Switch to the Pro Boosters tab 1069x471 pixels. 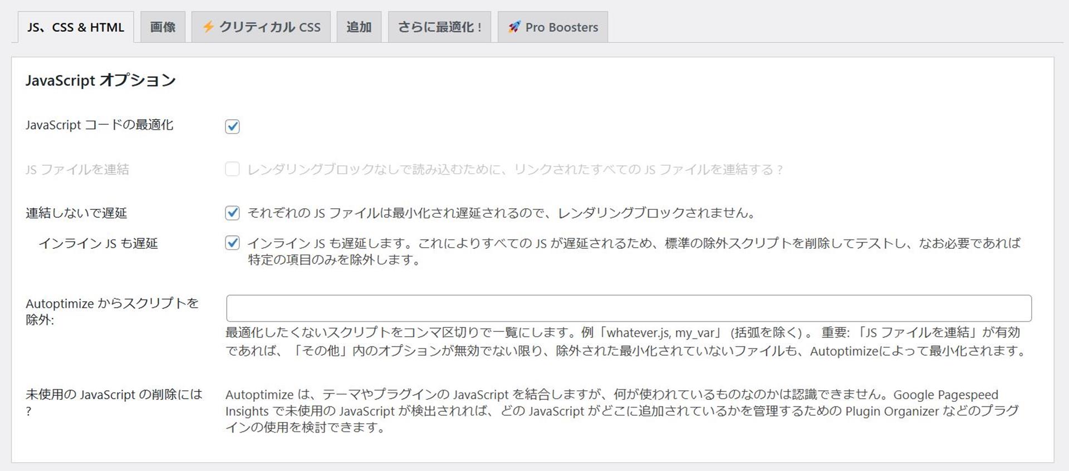[553, 27]
